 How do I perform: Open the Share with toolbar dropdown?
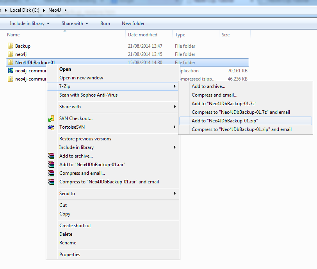coord(75,23)
